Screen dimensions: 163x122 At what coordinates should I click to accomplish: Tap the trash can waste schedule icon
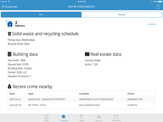(x=9, y=34)
